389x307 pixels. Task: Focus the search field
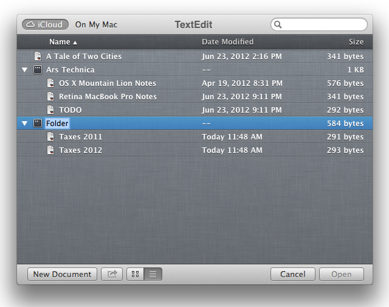coord(319,24)
